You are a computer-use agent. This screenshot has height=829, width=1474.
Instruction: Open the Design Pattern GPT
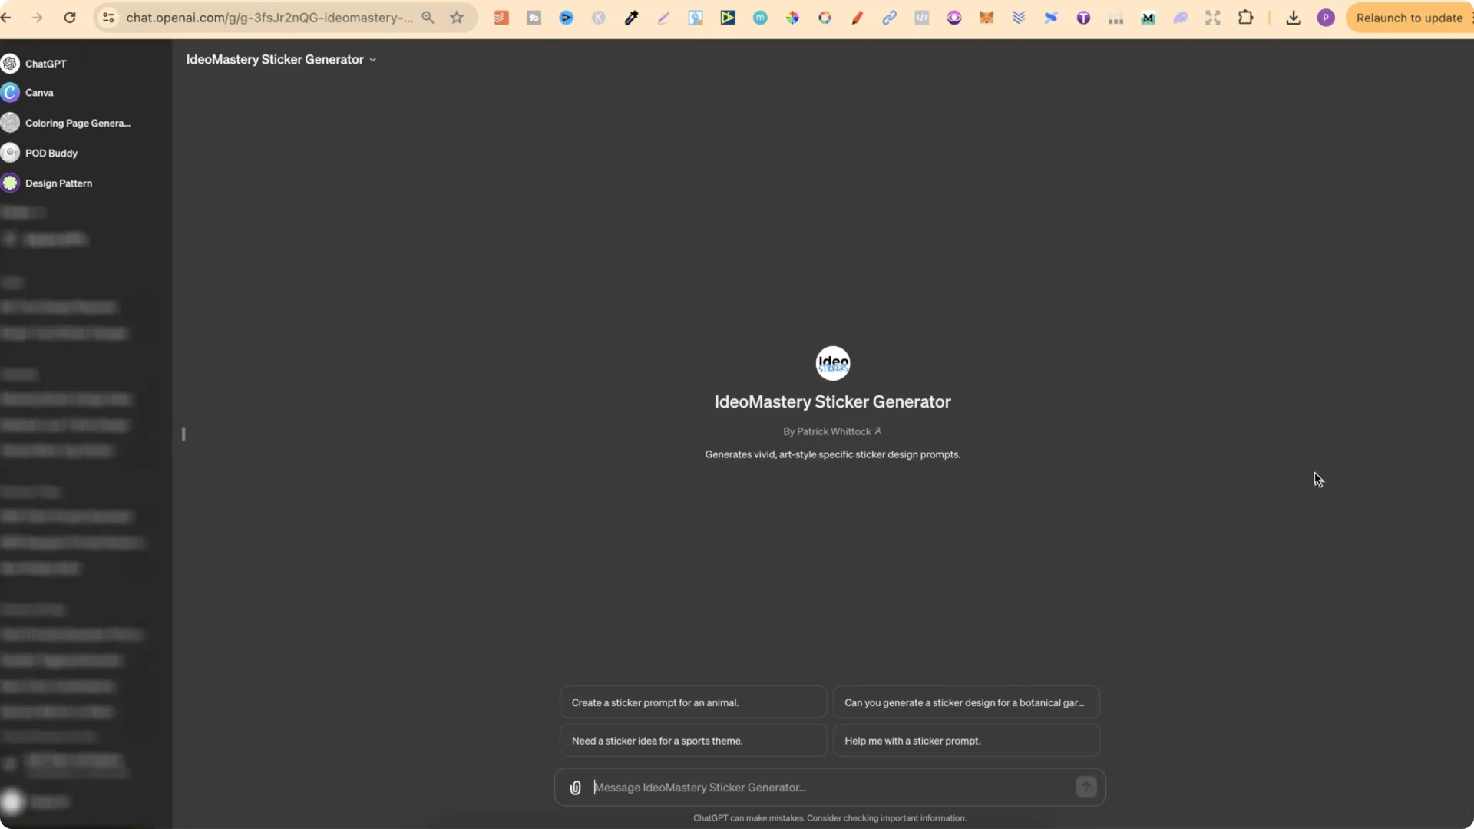point(58,183)
